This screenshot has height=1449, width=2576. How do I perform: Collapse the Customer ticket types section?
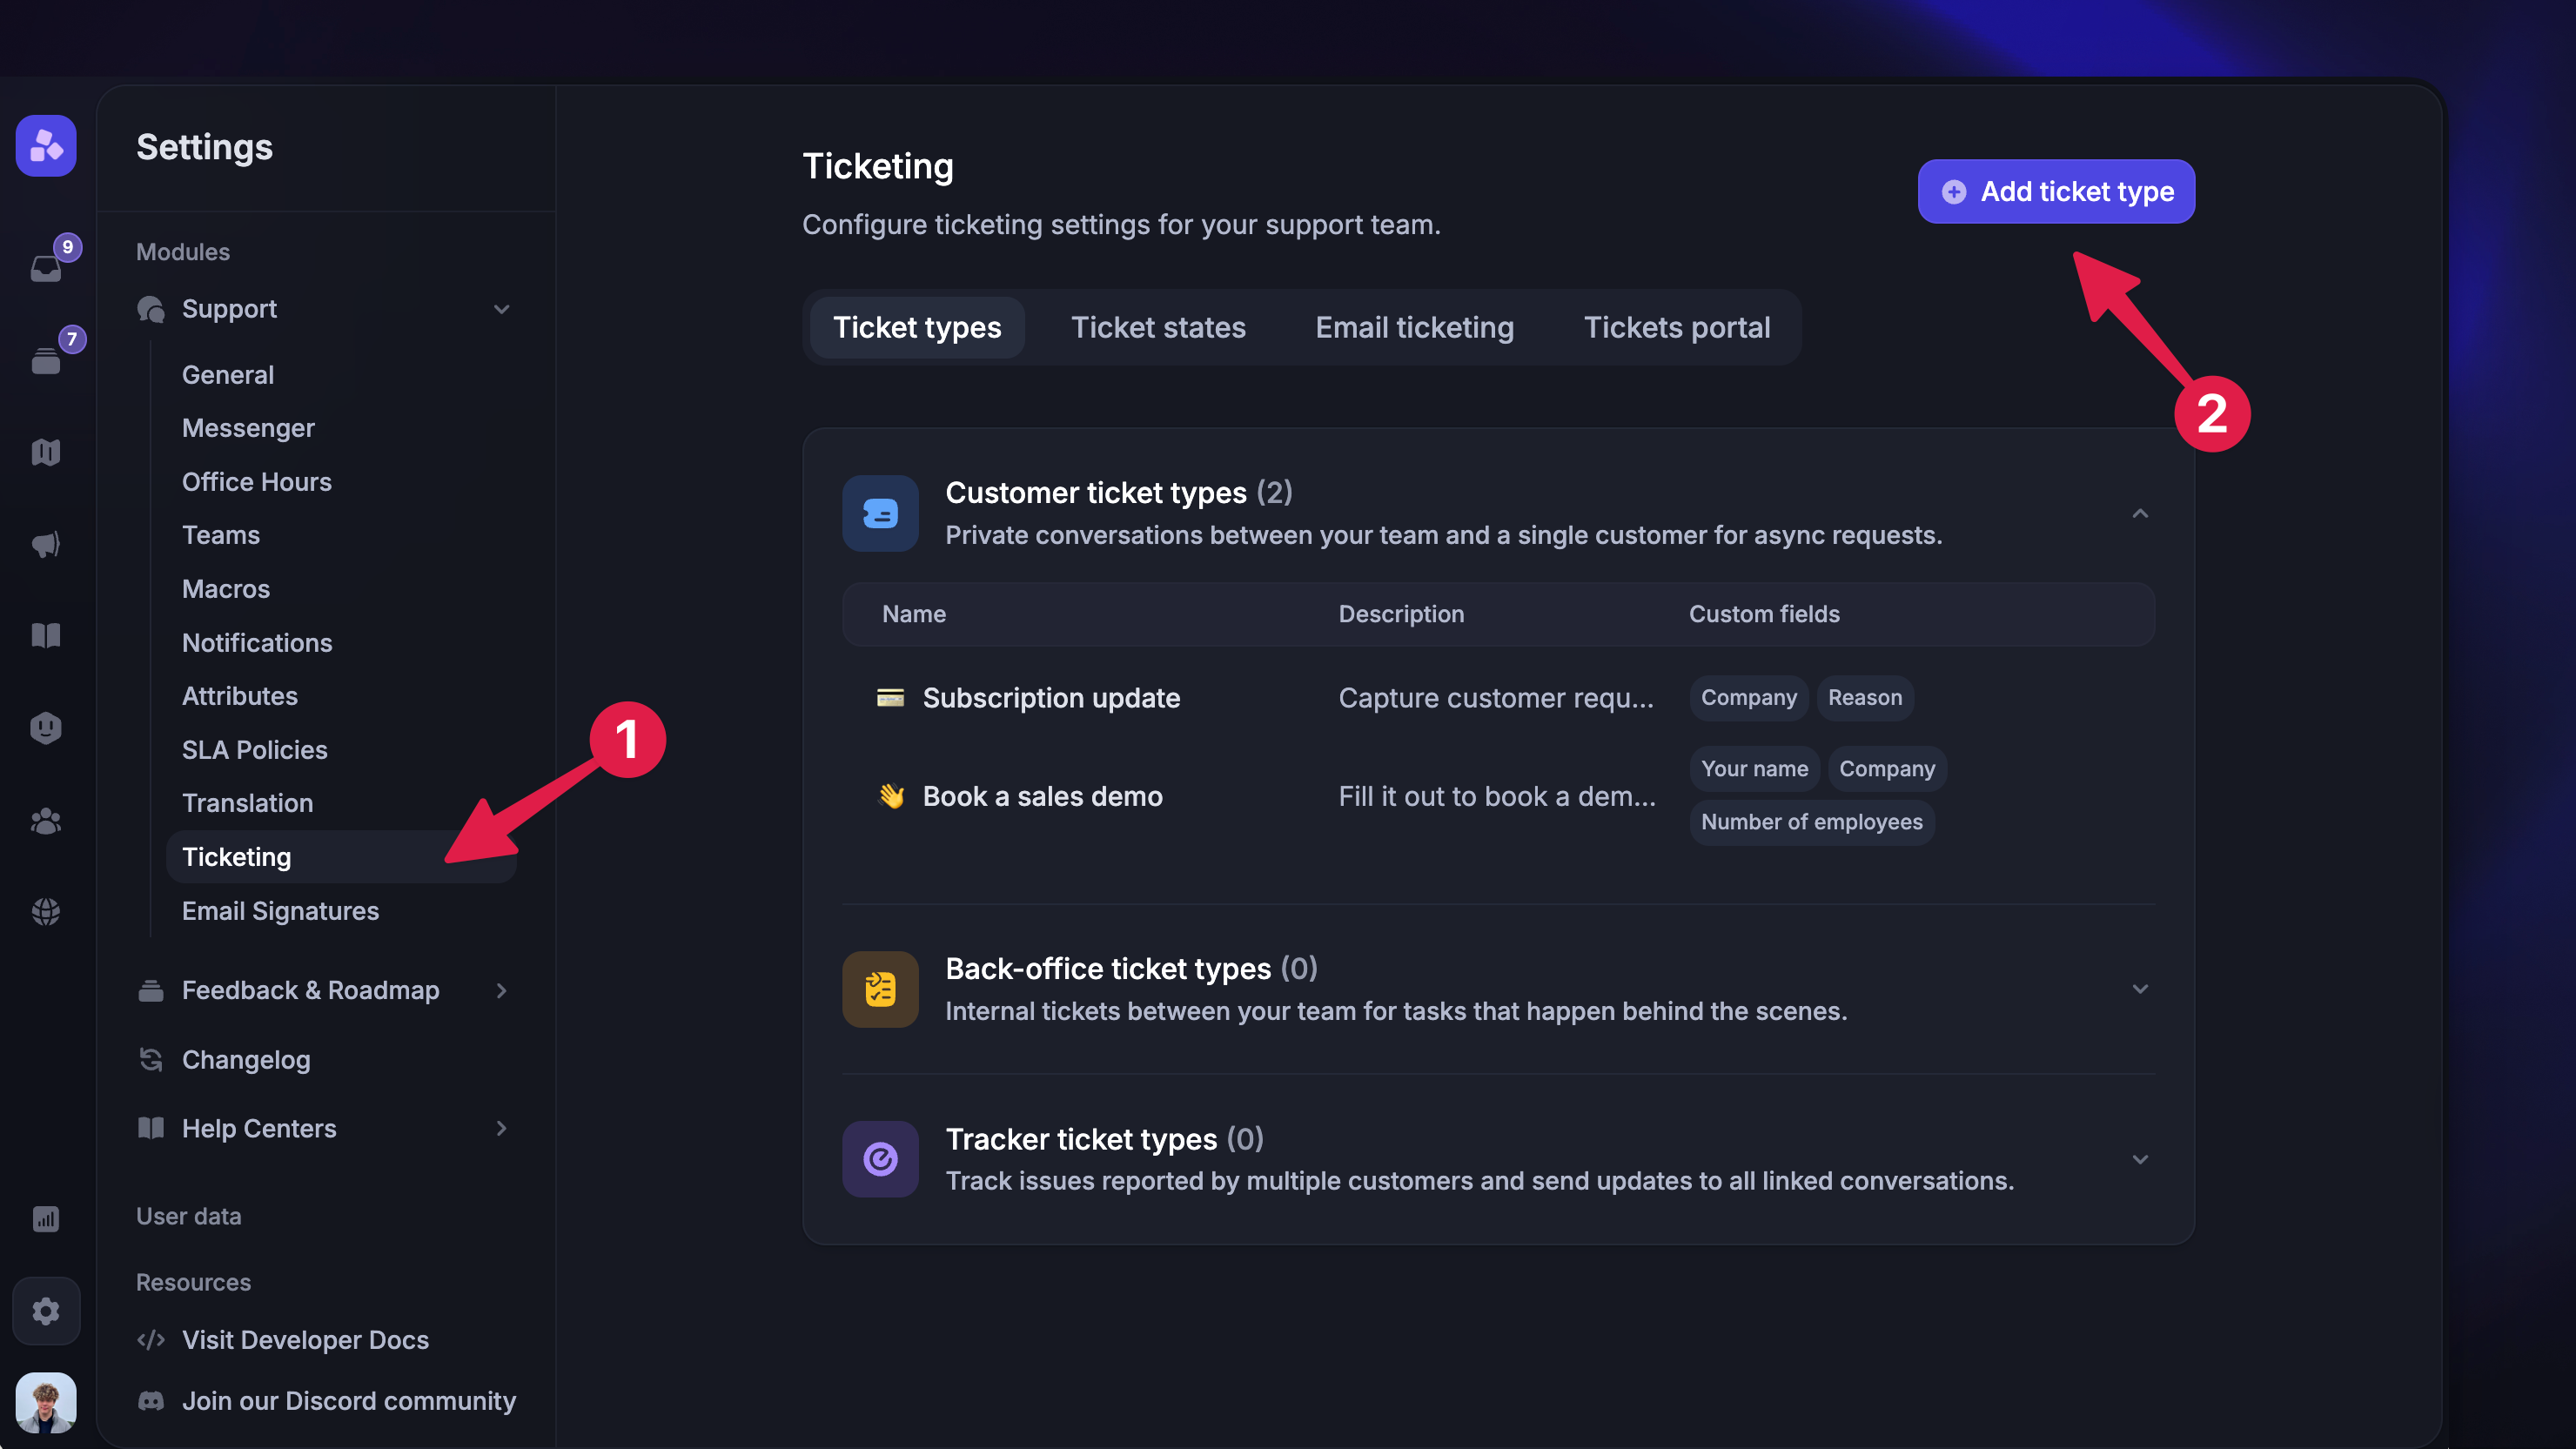tap(2139, 513)
